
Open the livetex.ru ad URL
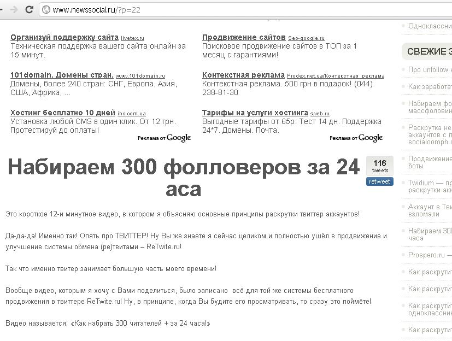pos(132,38)
